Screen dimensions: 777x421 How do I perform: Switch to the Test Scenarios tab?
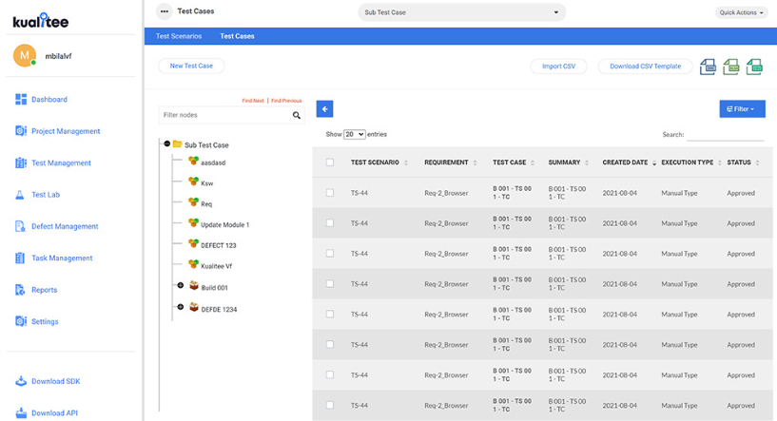pyautogui.click(x=179, y=36)
